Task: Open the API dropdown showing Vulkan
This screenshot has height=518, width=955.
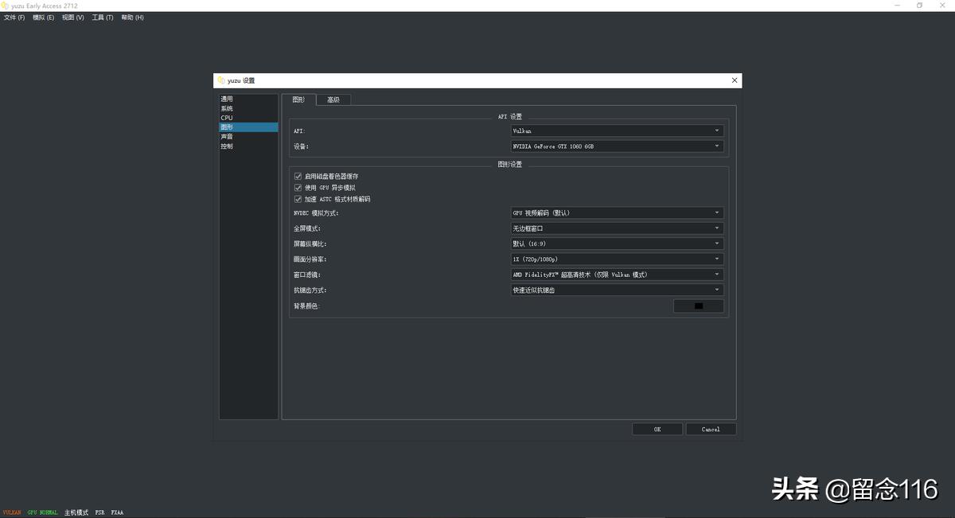Action: click(x=617, y=130)
